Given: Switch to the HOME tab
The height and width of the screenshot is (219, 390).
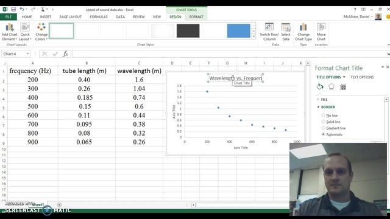Looking at the screenshot, I should point(27,17).
